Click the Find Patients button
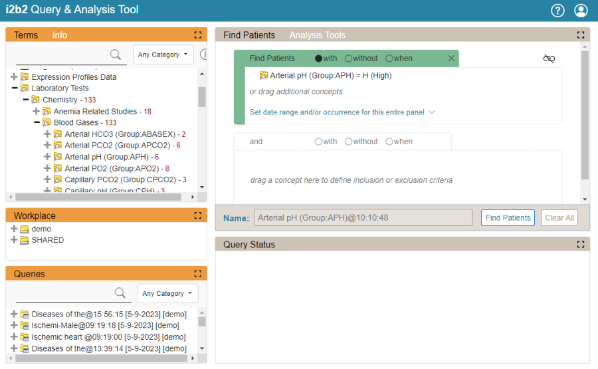598x369 pixels. pyautogui.click(x=508, y=217)
